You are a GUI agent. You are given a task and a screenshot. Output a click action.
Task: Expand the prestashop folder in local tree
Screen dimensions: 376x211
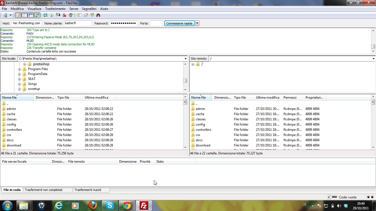click(x=24, y=64)
